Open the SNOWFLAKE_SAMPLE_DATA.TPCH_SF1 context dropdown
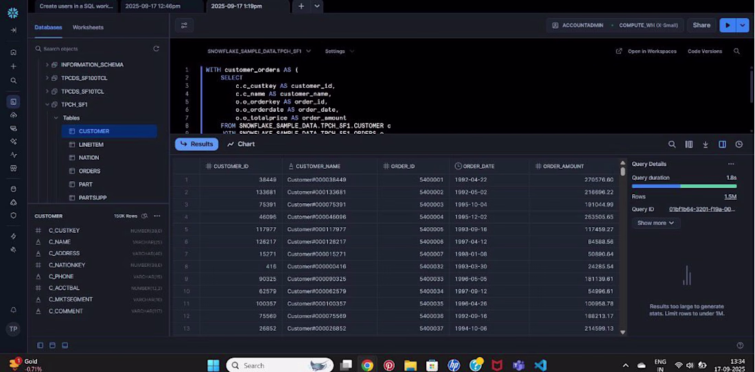The width and height of the screenshot is (755, 372). click(259, 51)
